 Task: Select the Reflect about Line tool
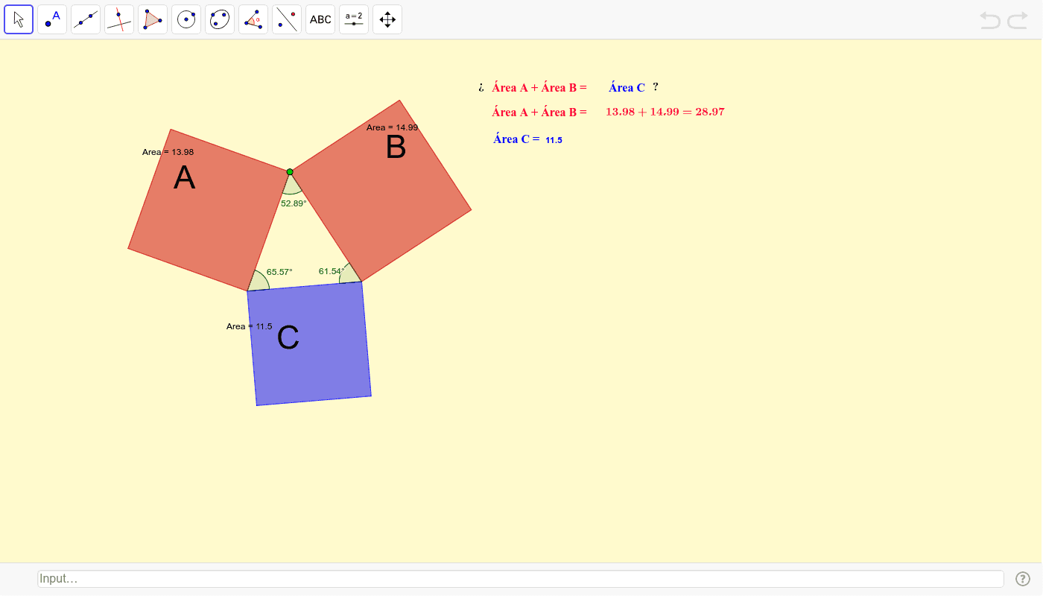coord(287,19)
